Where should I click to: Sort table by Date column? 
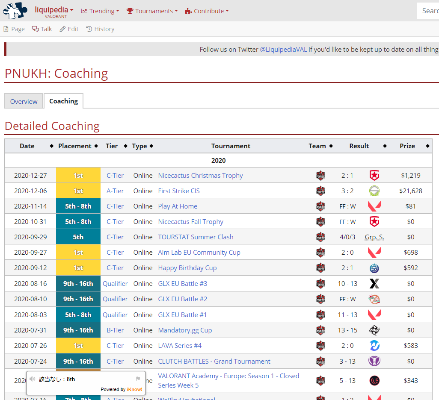tap(51, 146)
